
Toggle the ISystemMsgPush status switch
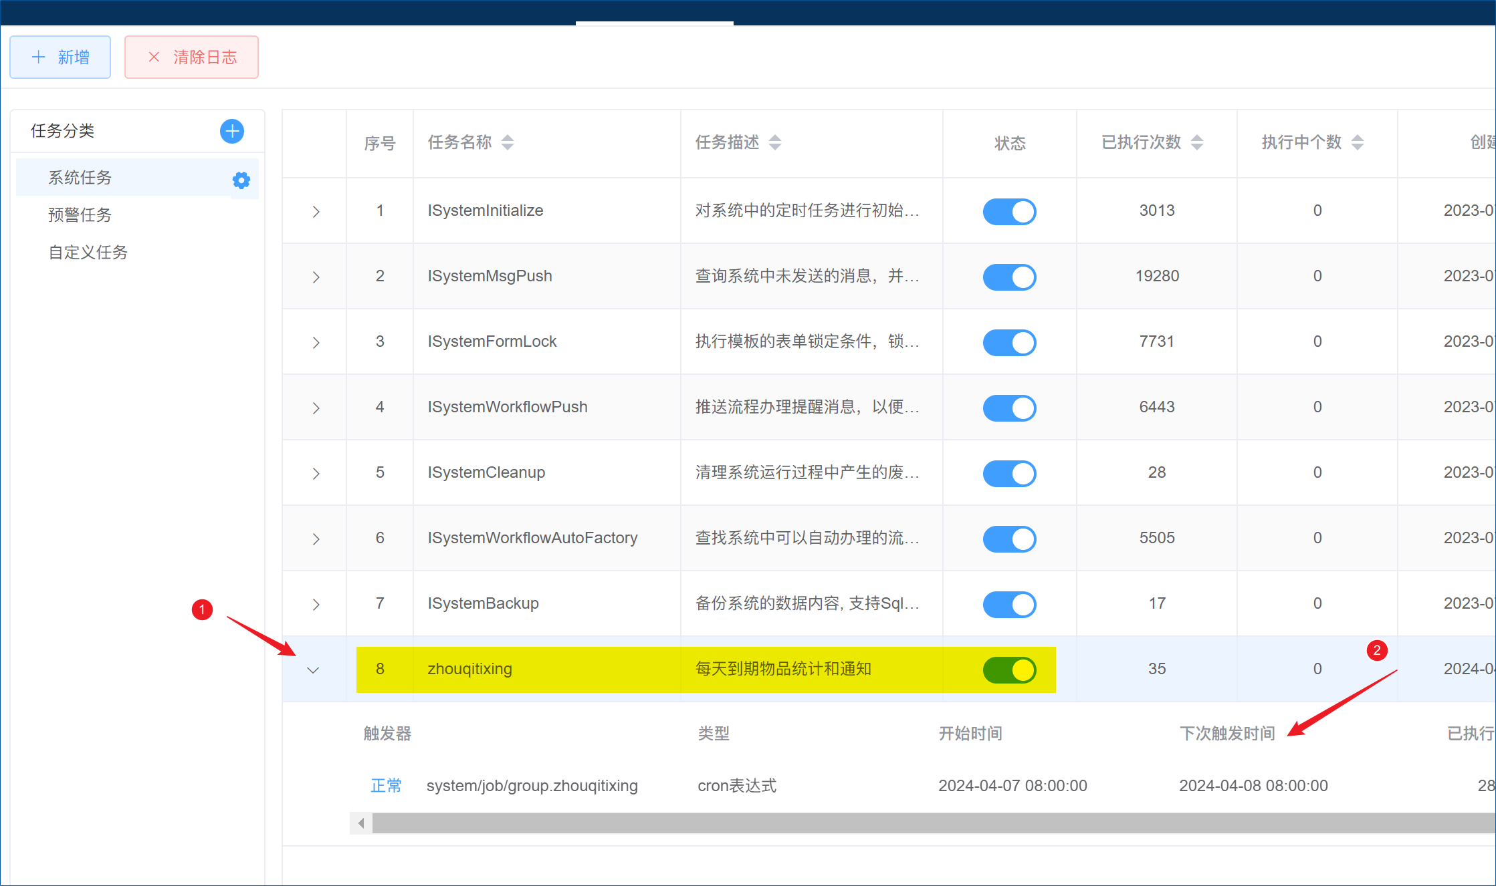[1009, 277]
